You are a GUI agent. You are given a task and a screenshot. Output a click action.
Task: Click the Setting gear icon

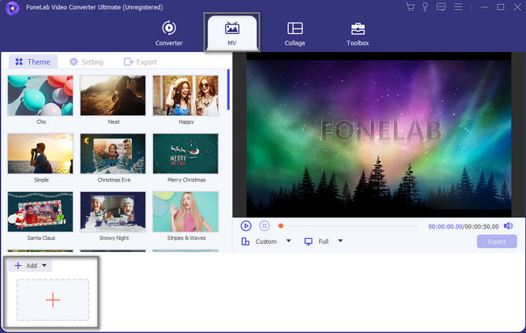(x=74, y=62)
